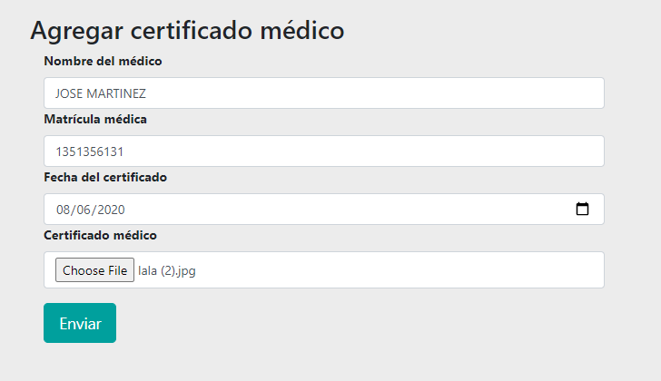Focus the Matrícula médica input box
The image size is (661, 381).
[324, 151]
